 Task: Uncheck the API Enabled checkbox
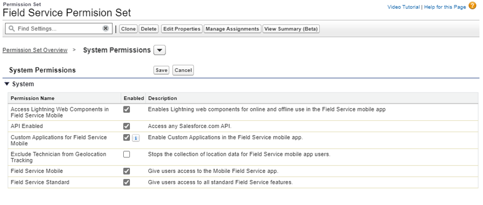click(x=127, y=126)
